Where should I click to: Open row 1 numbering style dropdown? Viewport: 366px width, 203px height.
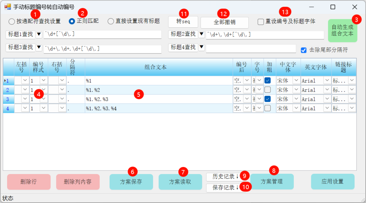pos(43,80)
